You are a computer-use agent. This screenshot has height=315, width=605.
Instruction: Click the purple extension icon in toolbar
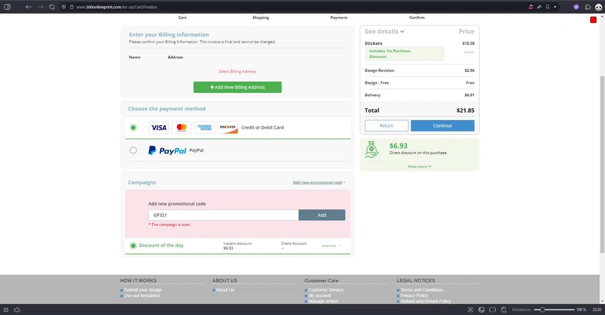pos(576,7)
